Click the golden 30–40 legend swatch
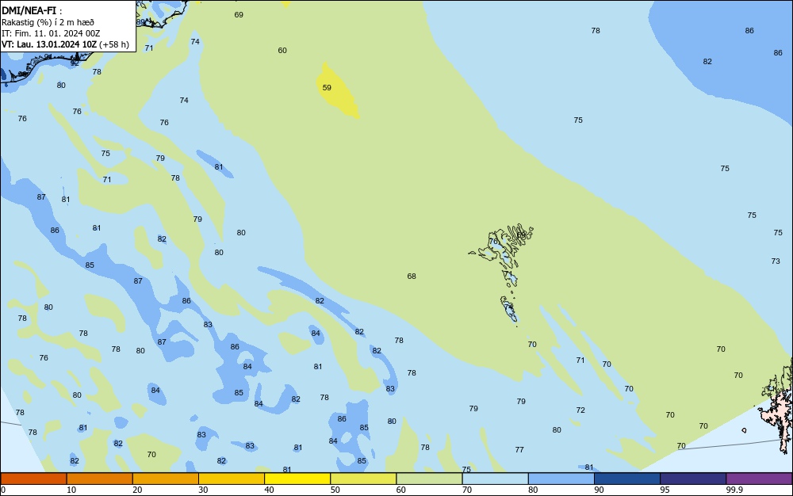The height and width of the screenshot is (496, 793). (x=232, y=479)
